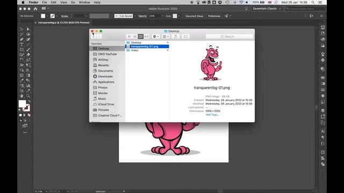Screen dimensions: 344x193
Task: Select the Direct Selection tool in Illustrator
Action: [x=28, y=29]
